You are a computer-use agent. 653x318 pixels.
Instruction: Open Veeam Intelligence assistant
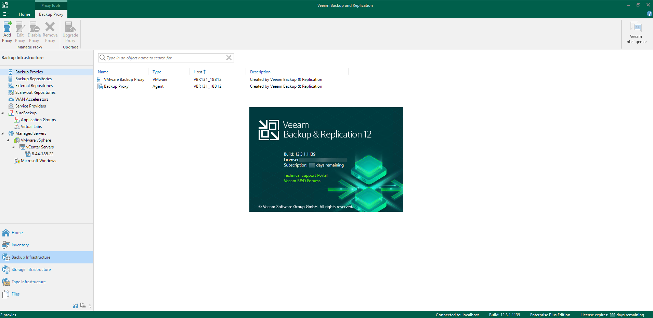click(636, 33)
